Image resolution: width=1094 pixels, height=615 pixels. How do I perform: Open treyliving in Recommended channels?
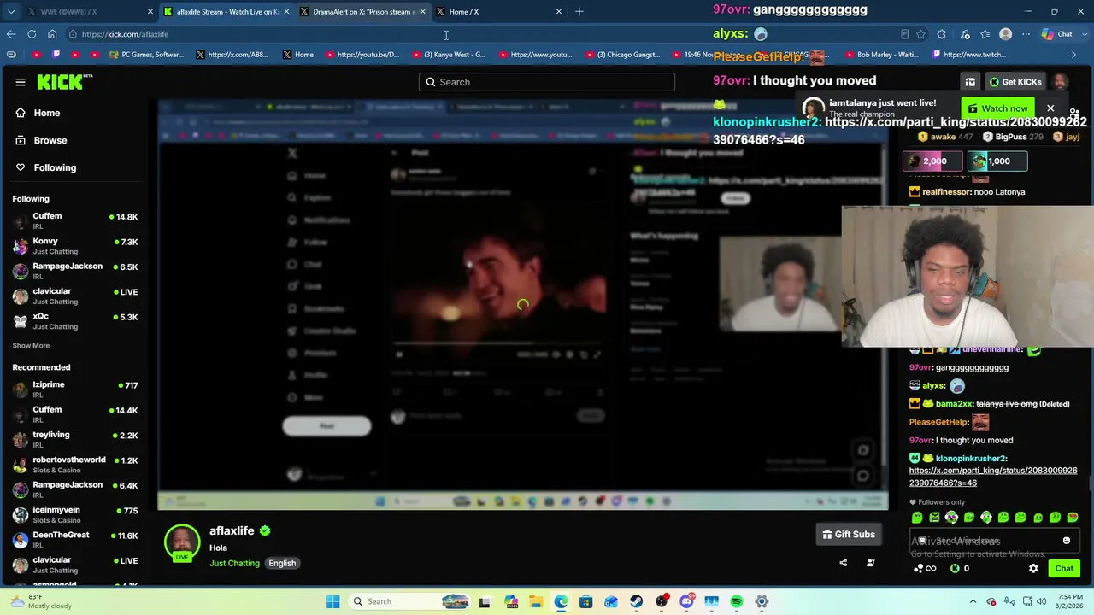click(x=75, y=440)
